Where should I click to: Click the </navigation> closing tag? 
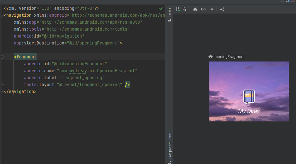[x=20, y=92]
